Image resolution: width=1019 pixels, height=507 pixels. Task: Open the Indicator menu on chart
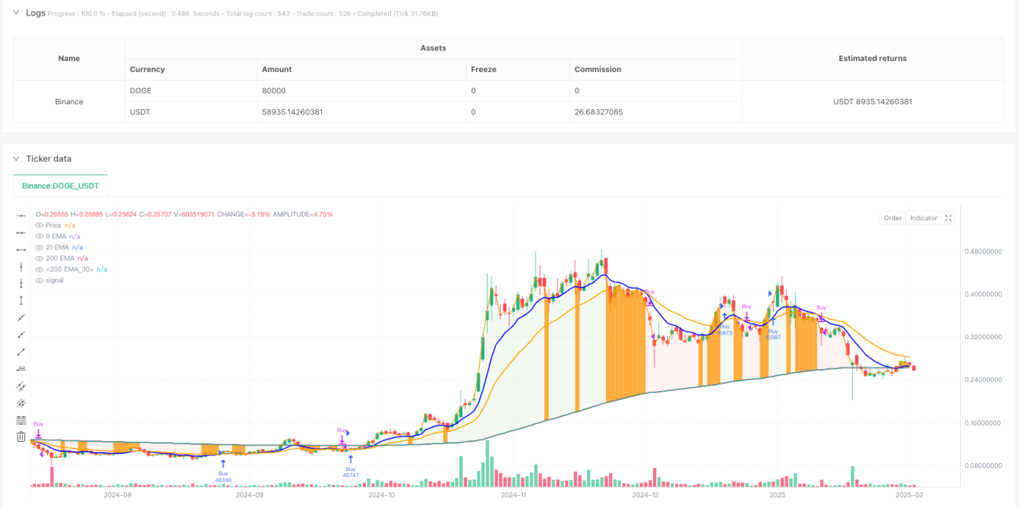pos(923,218)
